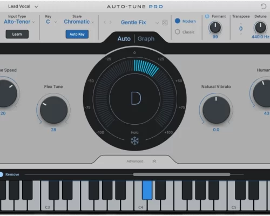270x216 pixels.
Task: Click the reset/undo icon at top right
Action: (264, 6)
